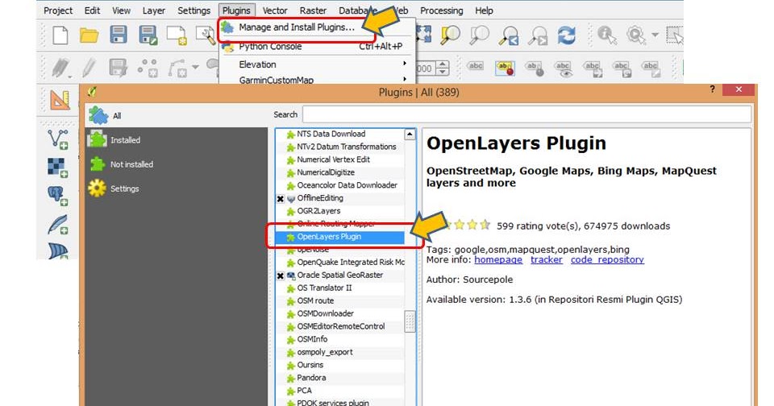Click the Zoom to Layer icon
This screenshot has height=406, width=774.
479,35
